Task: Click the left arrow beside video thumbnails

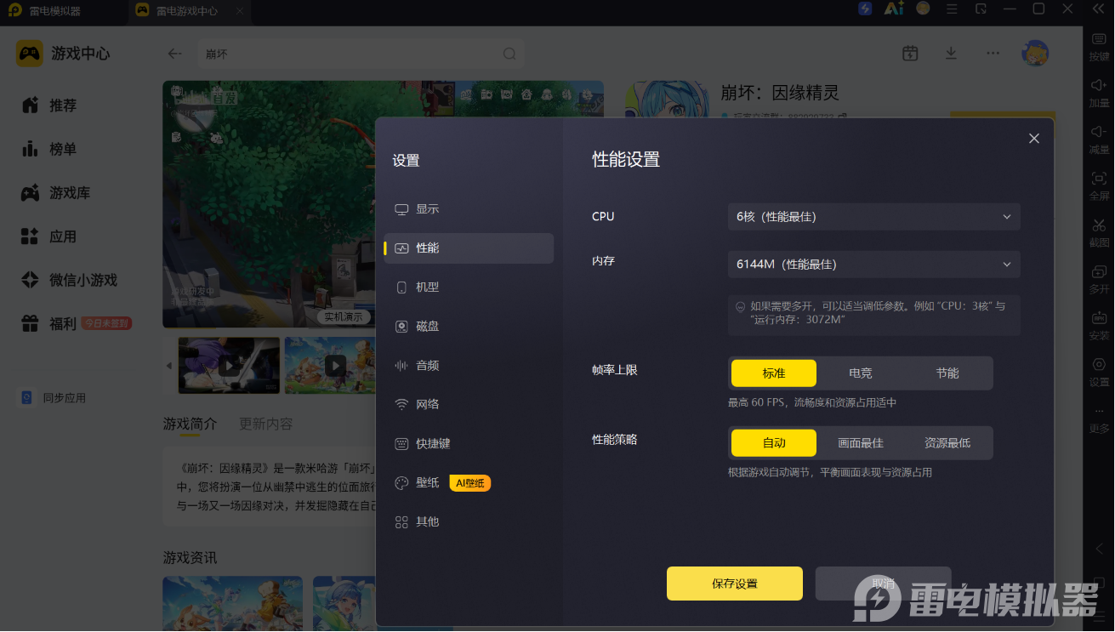Action: coord(168,366)
